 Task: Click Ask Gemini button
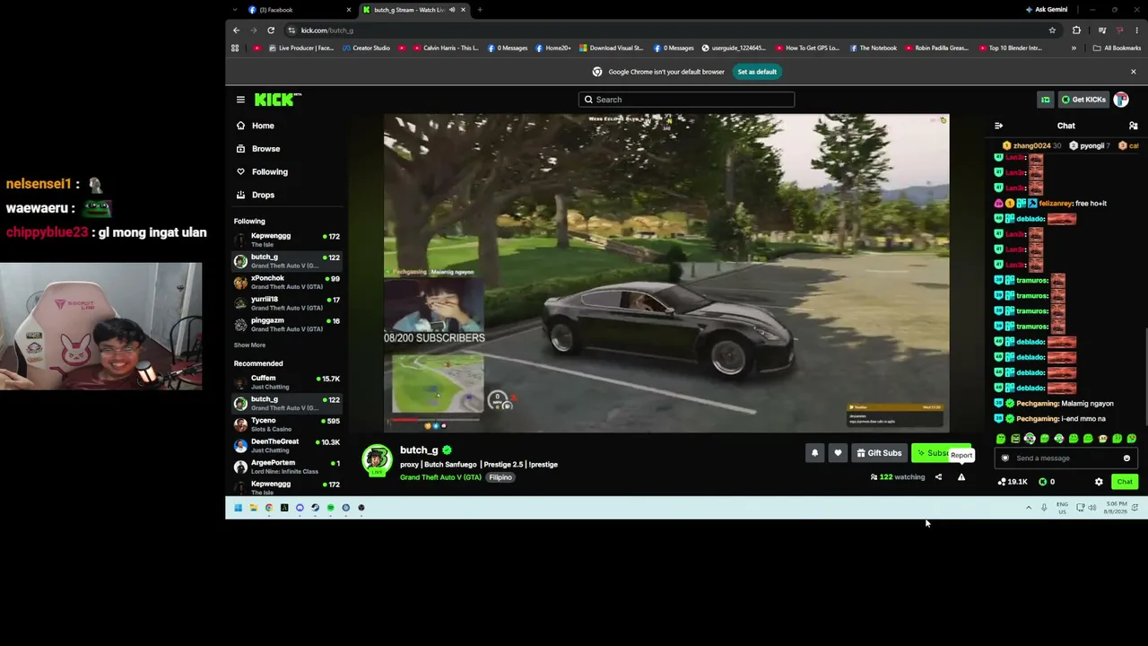coord(1047,10)
